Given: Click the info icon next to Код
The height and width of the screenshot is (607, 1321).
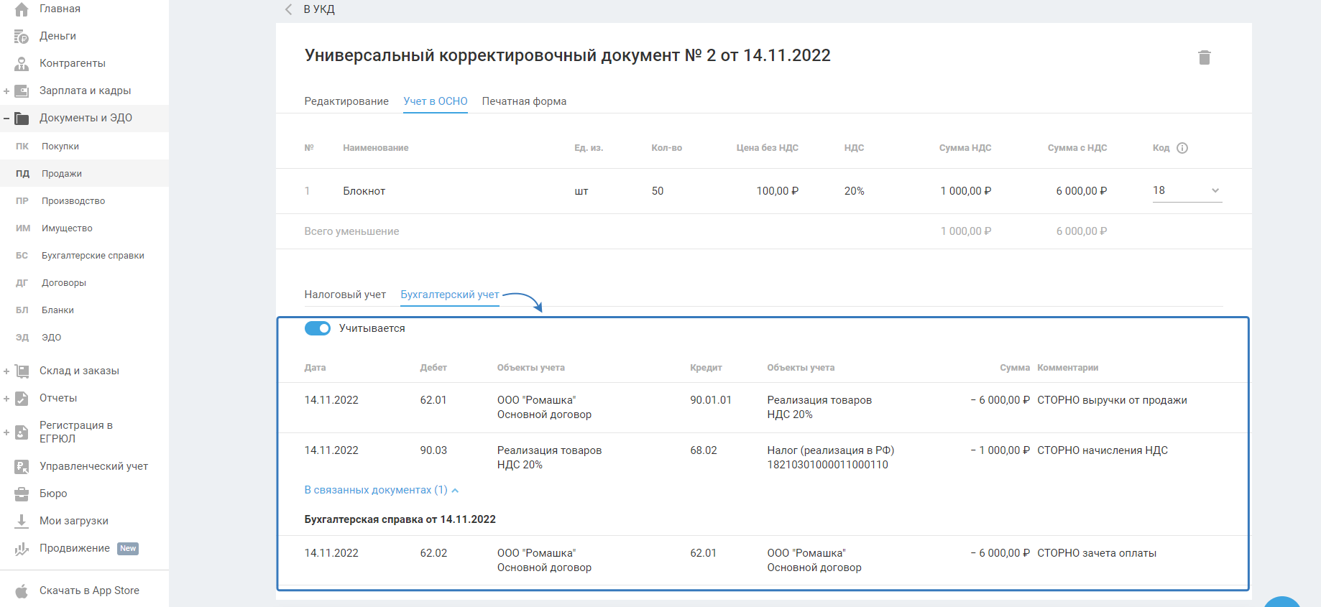Looking at the screenshot, I should point(1182,148).
